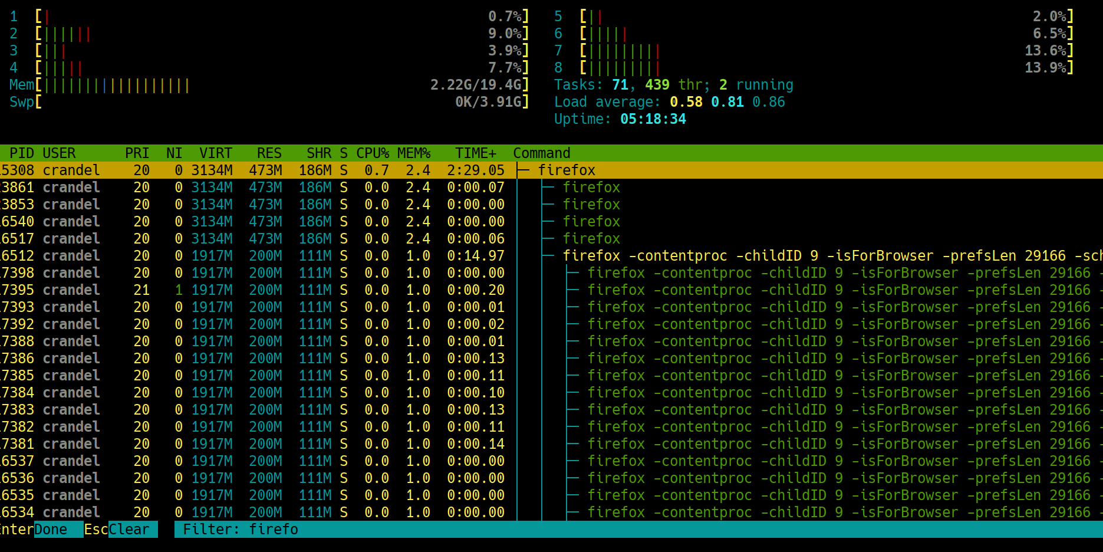
Task: Click CPU 8 percentage 13.9%
Action: (x=1045, y=68)
